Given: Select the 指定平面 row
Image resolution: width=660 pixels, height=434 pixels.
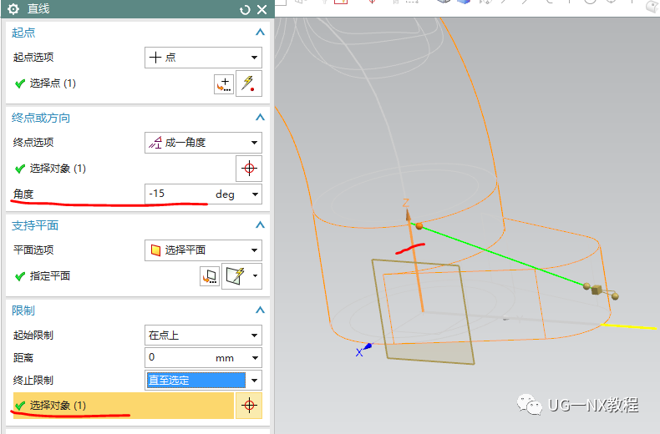Looking at the screenshot, I should [x=43, y=276].
